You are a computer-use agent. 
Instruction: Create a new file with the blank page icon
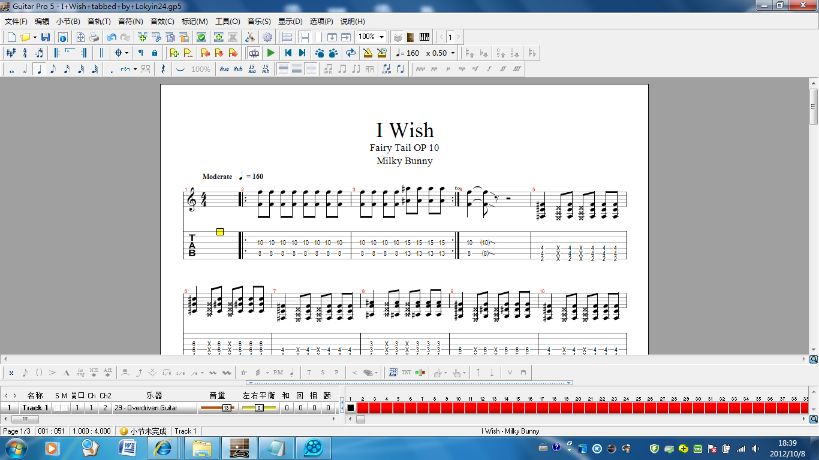11,37
